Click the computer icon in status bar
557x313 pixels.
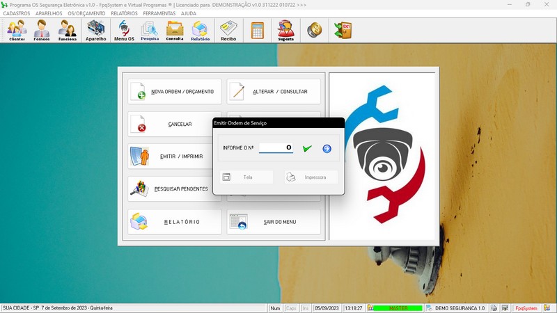[x=505, y=308]
